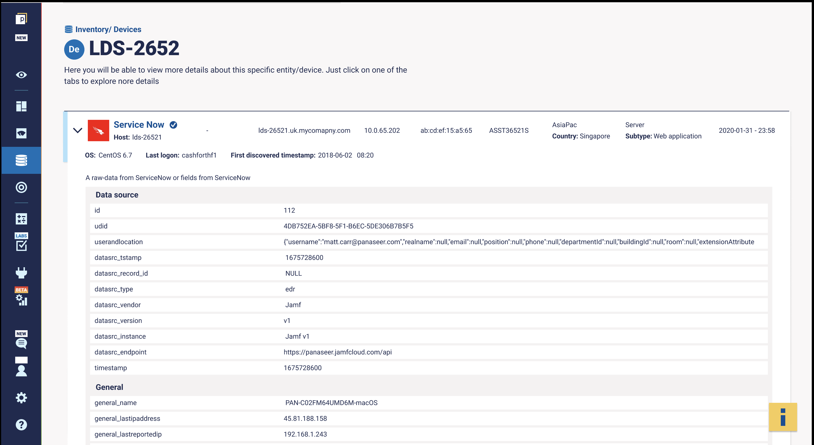Click the Subtype Web application label
This screenshot has width=814, height=445.
click(x=663, y=136)
